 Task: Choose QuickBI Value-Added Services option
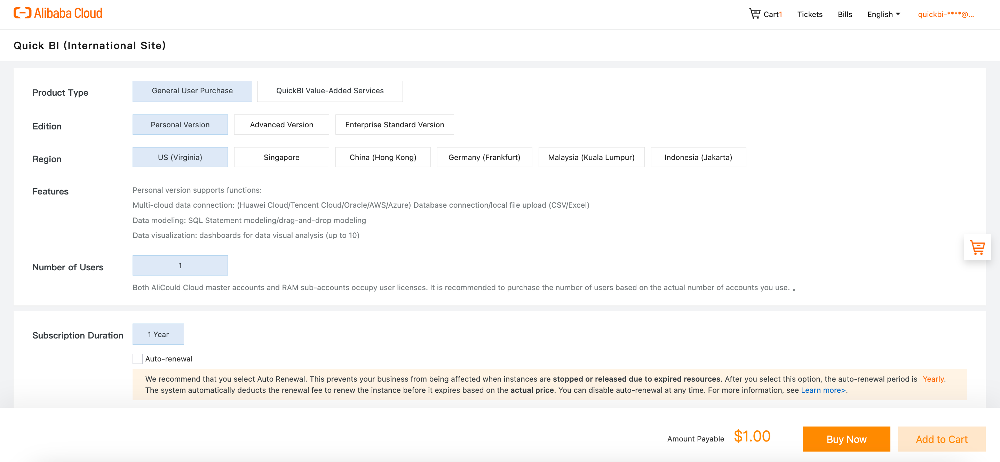[x=330, y=91]
